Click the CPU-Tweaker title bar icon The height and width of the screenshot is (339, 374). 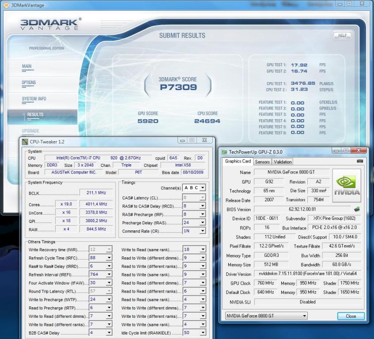point(25,142)
